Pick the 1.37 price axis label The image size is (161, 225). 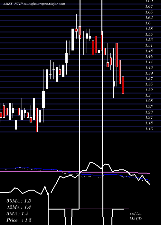pyautogui.click(x=149, y=79)
